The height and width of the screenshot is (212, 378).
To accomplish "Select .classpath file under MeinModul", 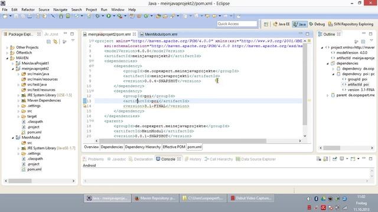I will [x=32, y=158].
